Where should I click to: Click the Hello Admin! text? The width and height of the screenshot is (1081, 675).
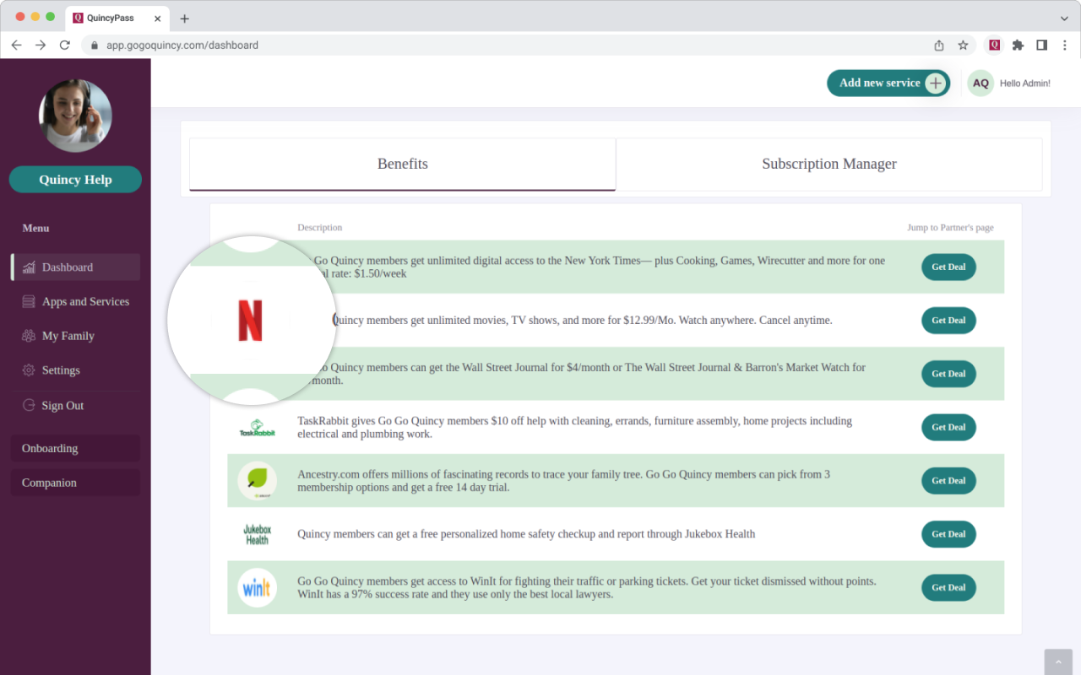[1025, 84]
